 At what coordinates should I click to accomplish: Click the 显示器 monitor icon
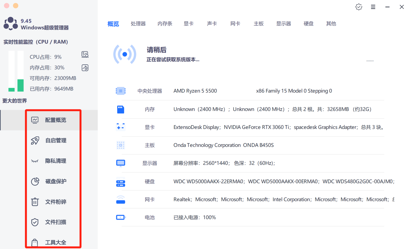pyautogui.click(x=120, y=163)
